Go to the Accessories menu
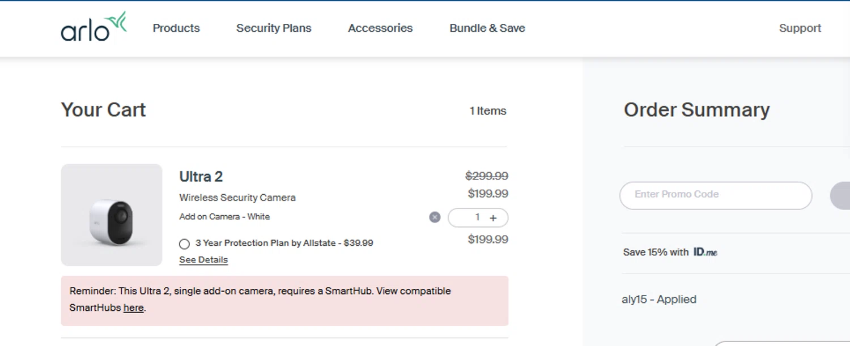 click(x=380, y=28)
